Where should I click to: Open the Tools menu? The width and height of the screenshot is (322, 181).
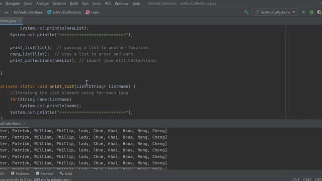pos(96,4)
